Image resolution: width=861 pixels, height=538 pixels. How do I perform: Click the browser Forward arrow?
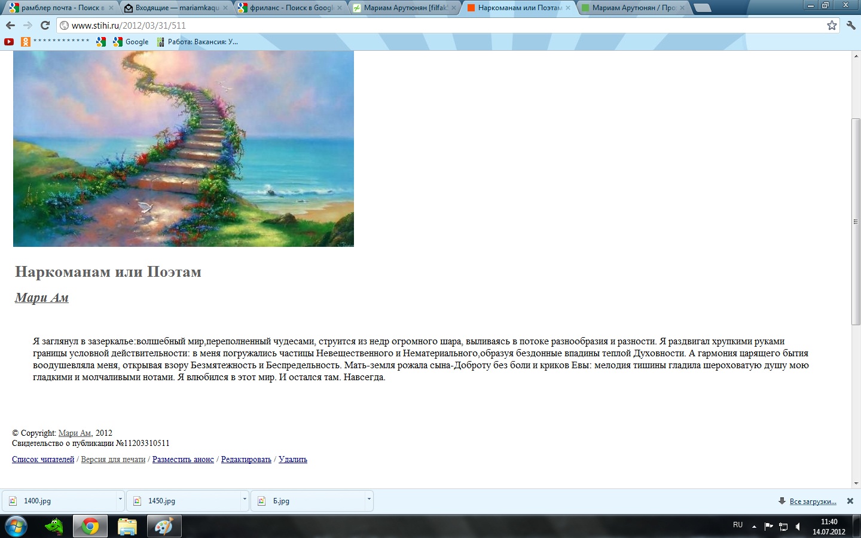[x=28, y=25]
